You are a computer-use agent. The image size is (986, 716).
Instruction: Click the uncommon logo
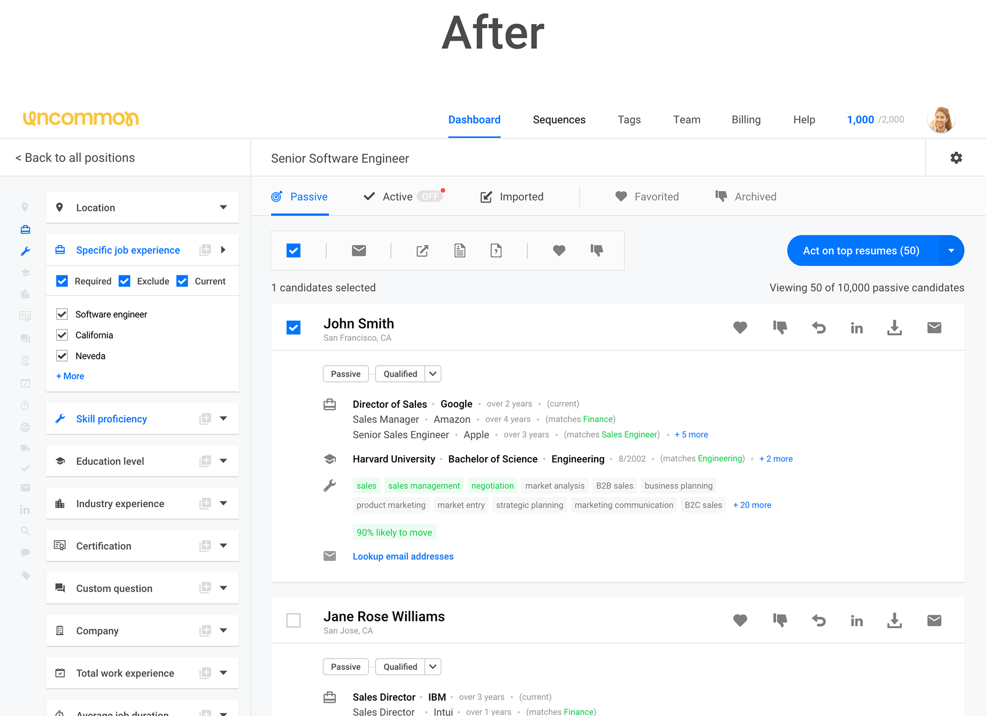click(81, 119)
